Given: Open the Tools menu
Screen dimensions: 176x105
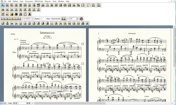Looking at the screenshot, I should pos(54,1).
